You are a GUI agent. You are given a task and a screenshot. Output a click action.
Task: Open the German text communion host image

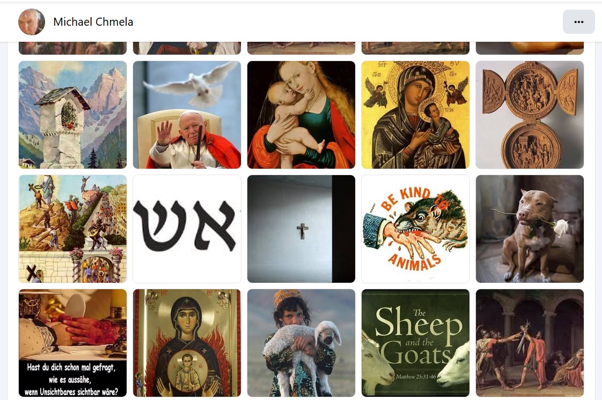(x=72, y=343)
